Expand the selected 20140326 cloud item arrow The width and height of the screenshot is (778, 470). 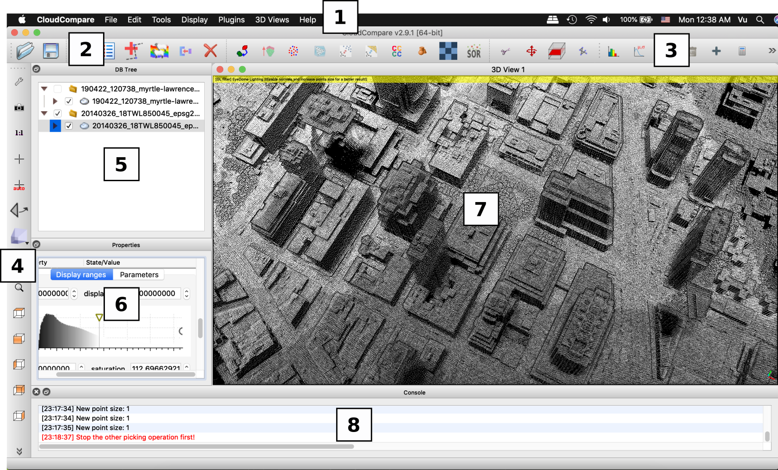click(x=55, y=126)
